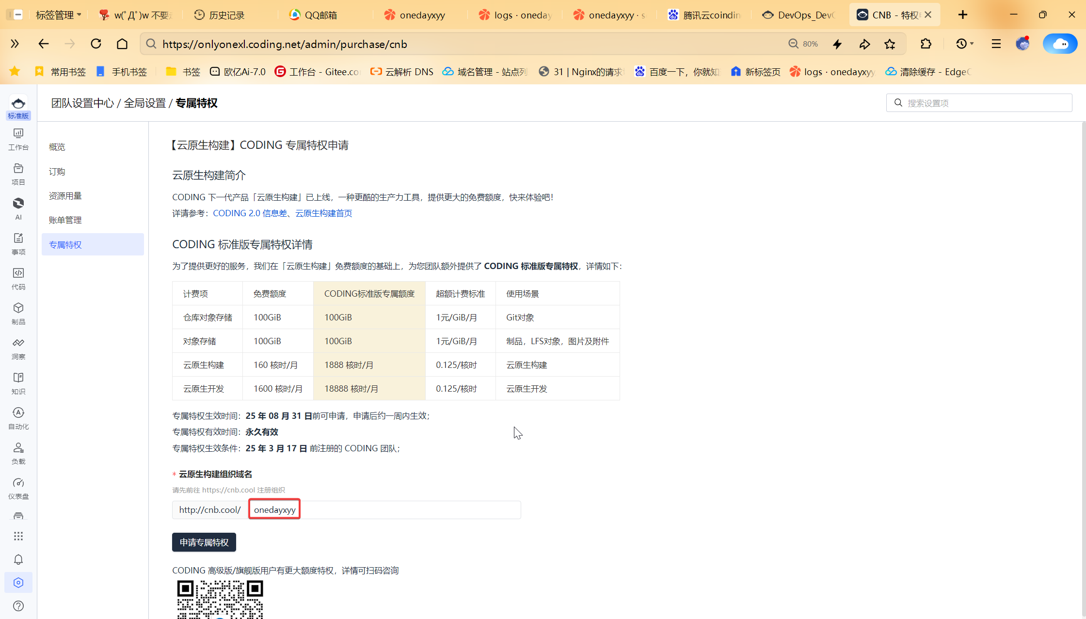Viewport: 1086px width, 619px height.
Task: Open the 制品 artifacts sidebar icon
Action: click(x=18, y=314)
